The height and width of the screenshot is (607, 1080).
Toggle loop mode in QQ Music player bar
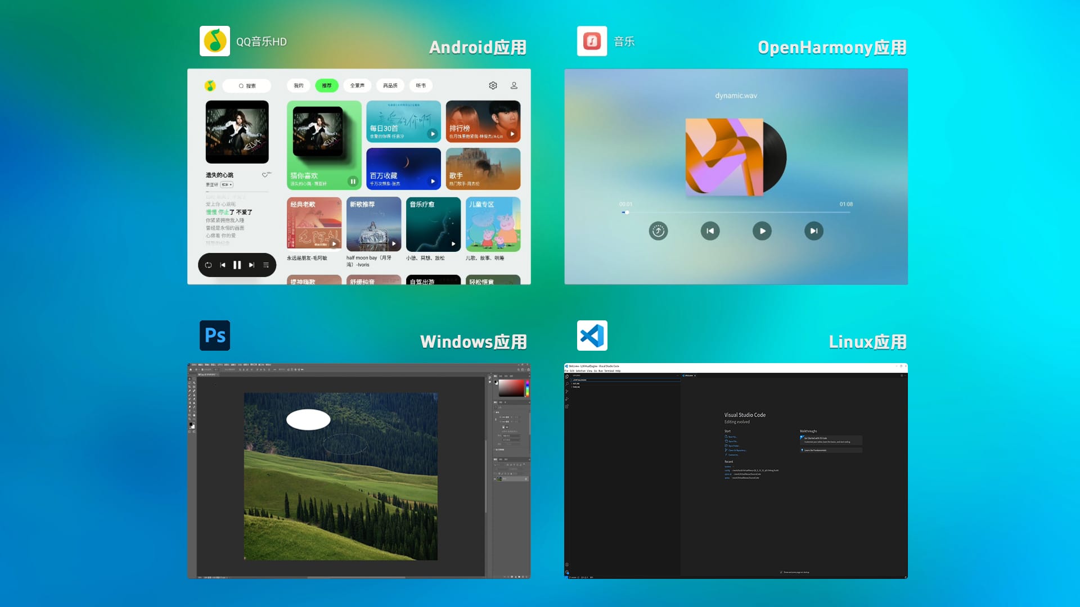pyautogui.click(x=208, y=265)
